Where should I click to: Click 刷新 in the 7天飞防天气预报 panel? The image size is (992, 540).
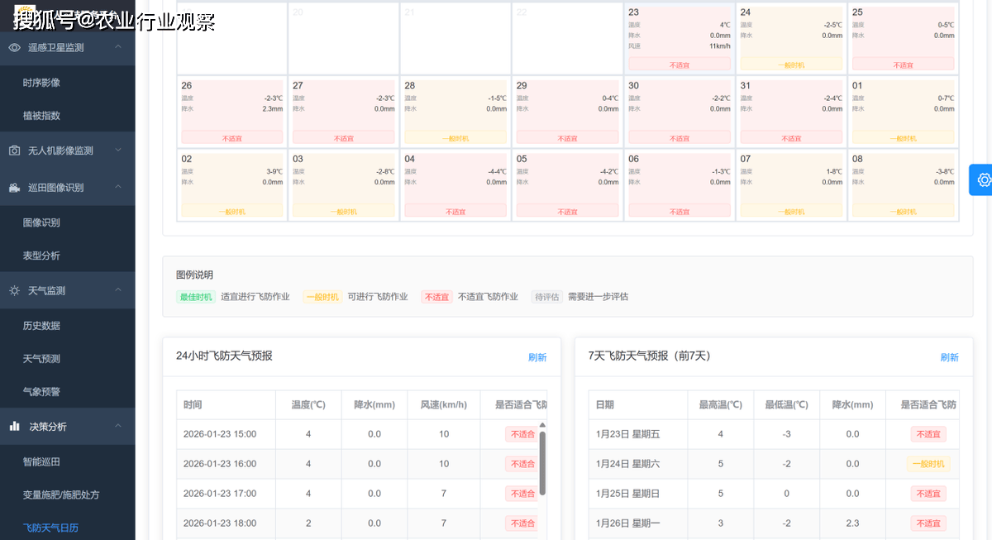coord(949,357)
